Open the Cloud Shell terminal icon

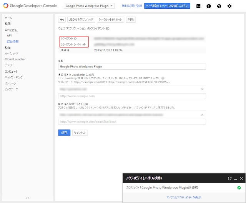[198, 6]
